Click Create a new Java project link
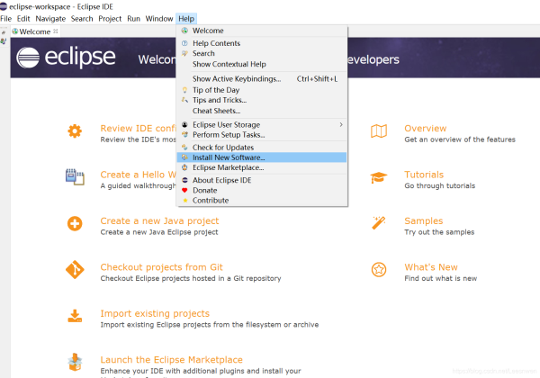Image resolution: width=540 pixels, height=378 pixels. 159,221
